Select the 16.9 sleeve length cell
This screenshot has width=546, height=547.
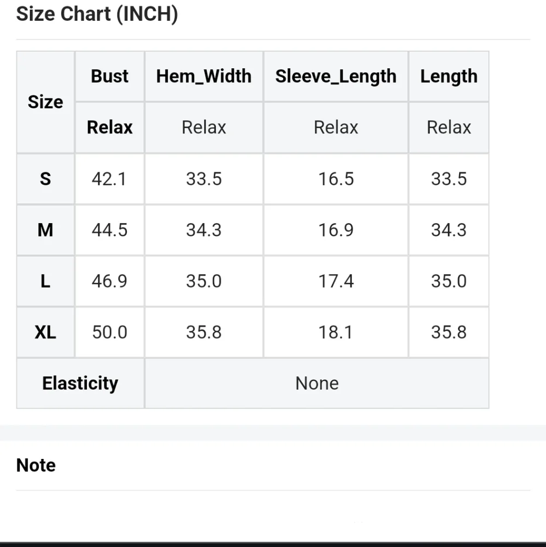click(x=336, y=230)
